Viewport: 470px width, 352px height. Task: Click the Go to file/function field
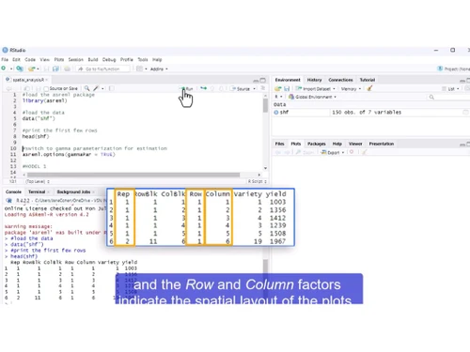coord(103,69)
